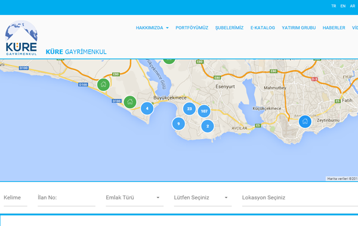
Task: Open the map cluster showing 107
Action: (204, 111)
